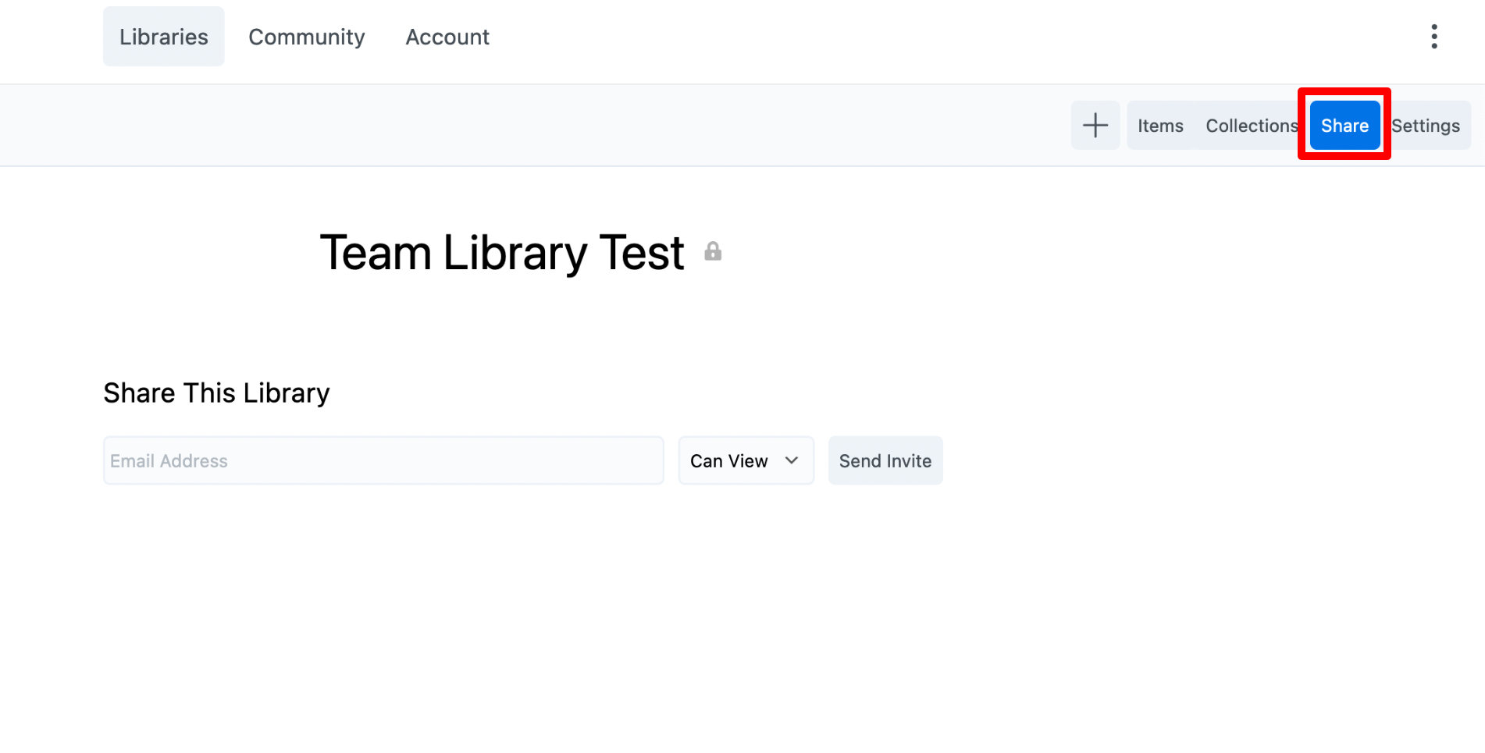Screen dimensions: 1485x753
Task: Go to the Settings tab
Action: pyautogui.click(x=1426, y=125)
